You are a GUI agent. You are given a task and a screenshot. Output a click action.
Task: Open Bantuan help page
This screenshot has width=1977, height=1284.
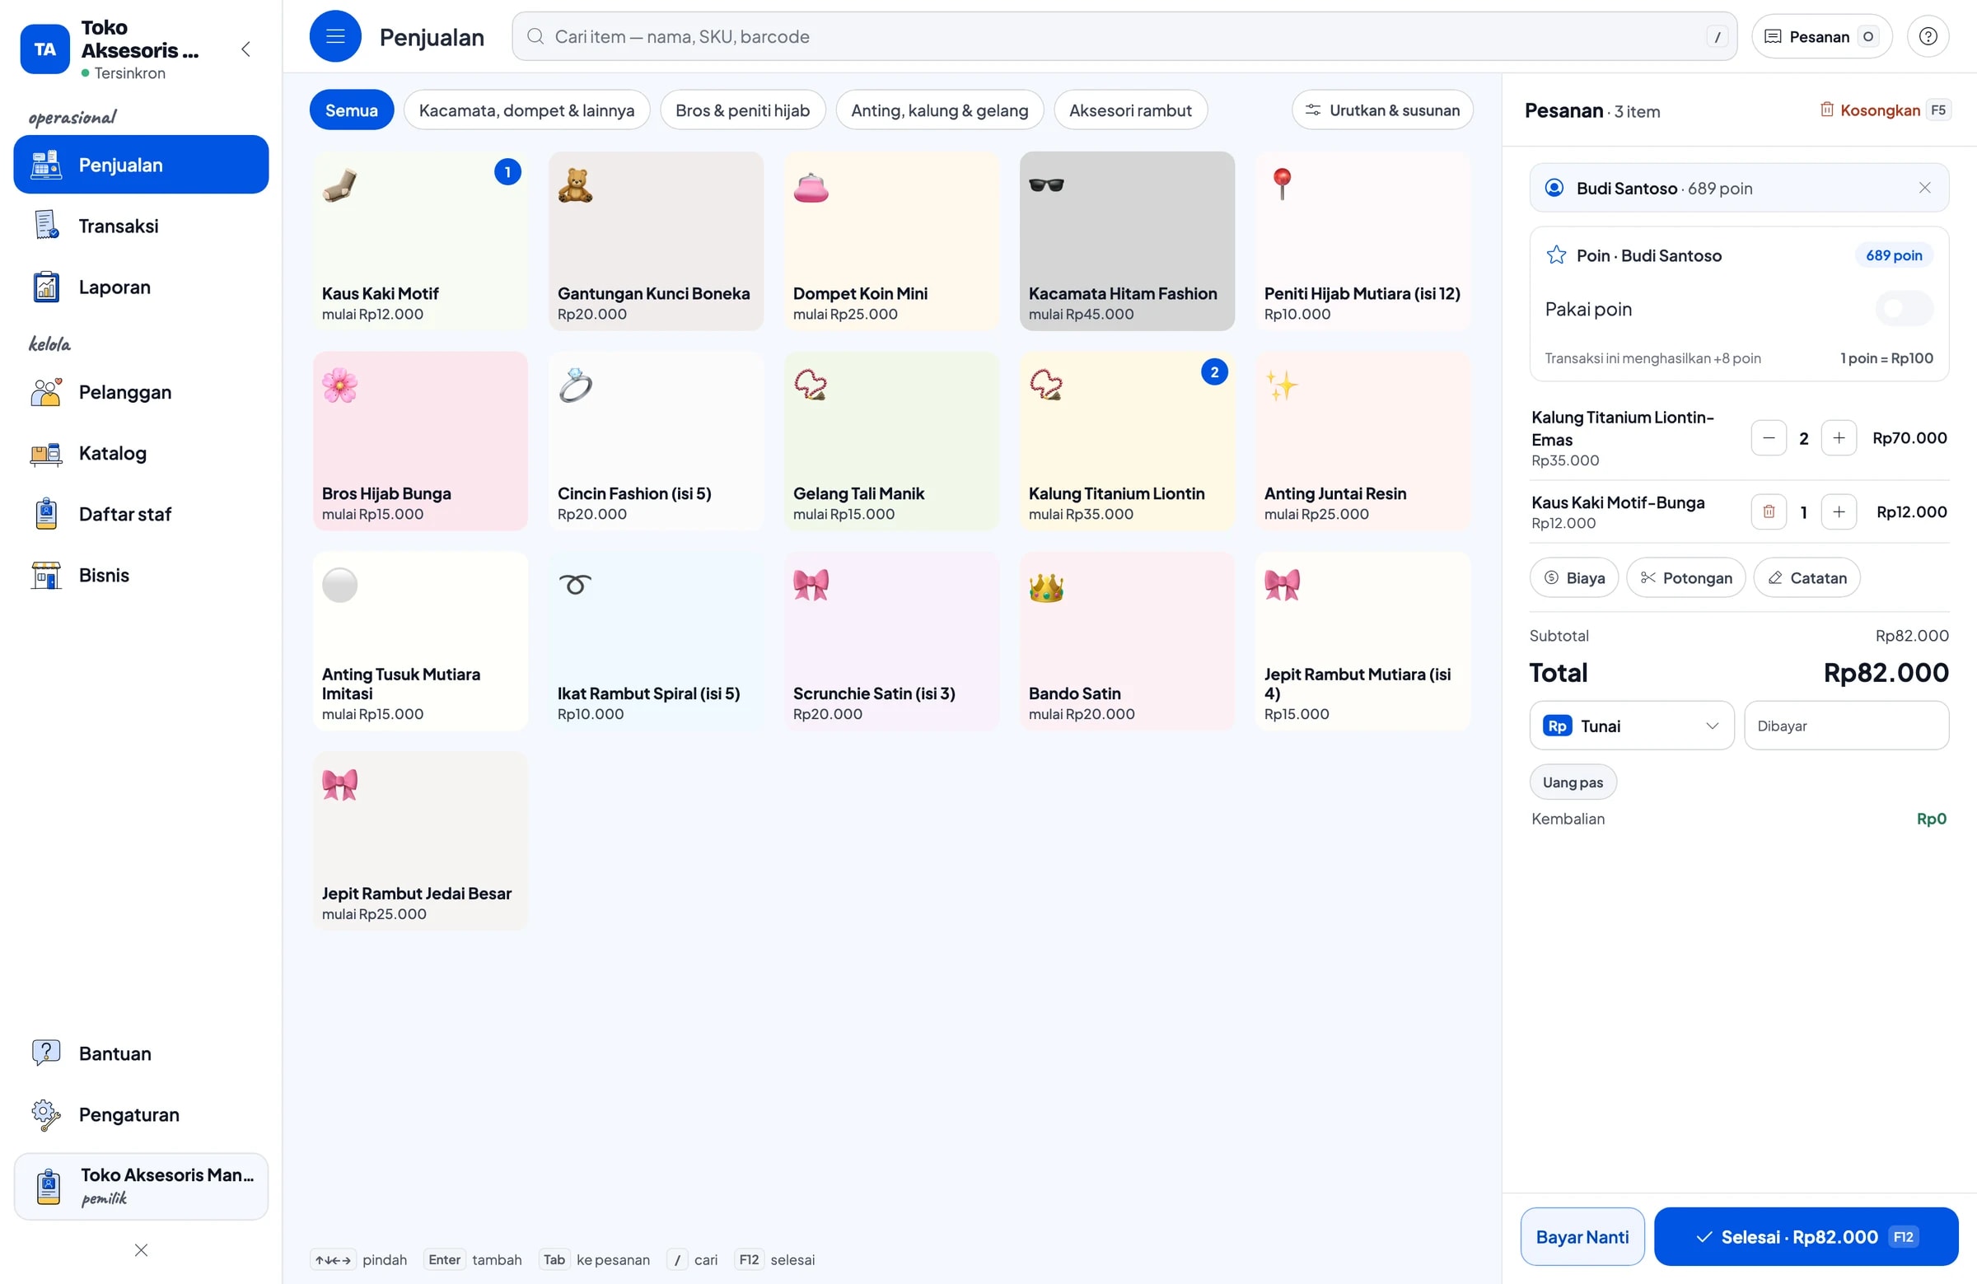pos(141,1053)
